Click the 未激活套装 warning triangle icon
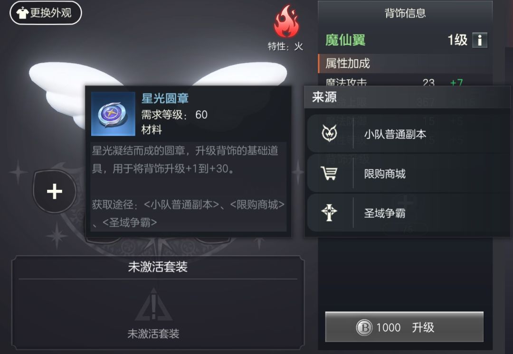This screenshot has height=354, width=513. (x=153, y=304)
